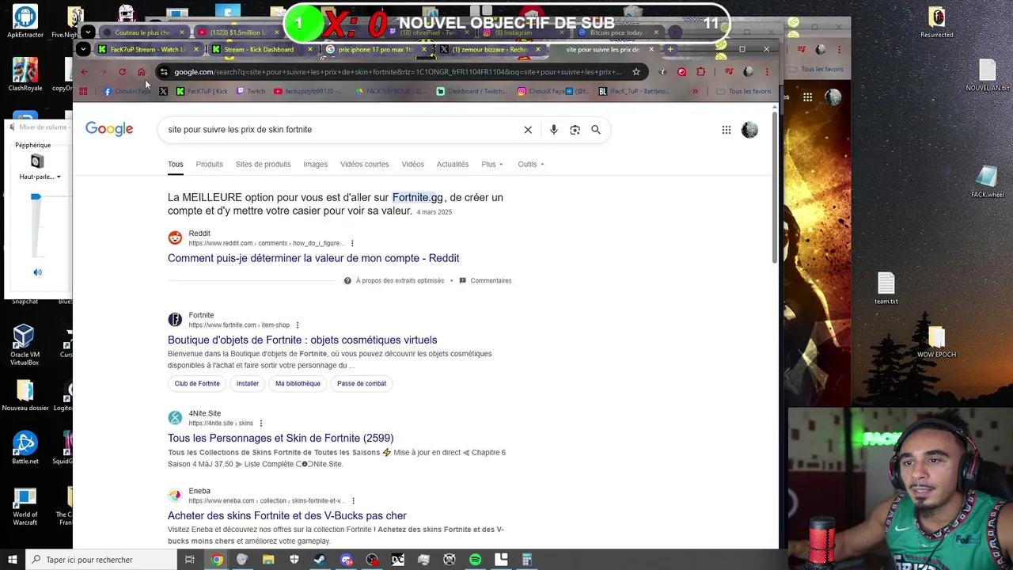
Task: Open Chrome's three-dot menu
Action: click(766, 72)
